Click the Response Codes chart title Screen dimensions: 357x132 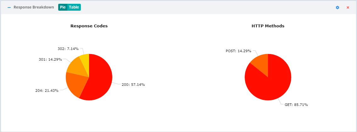(89, 26)
